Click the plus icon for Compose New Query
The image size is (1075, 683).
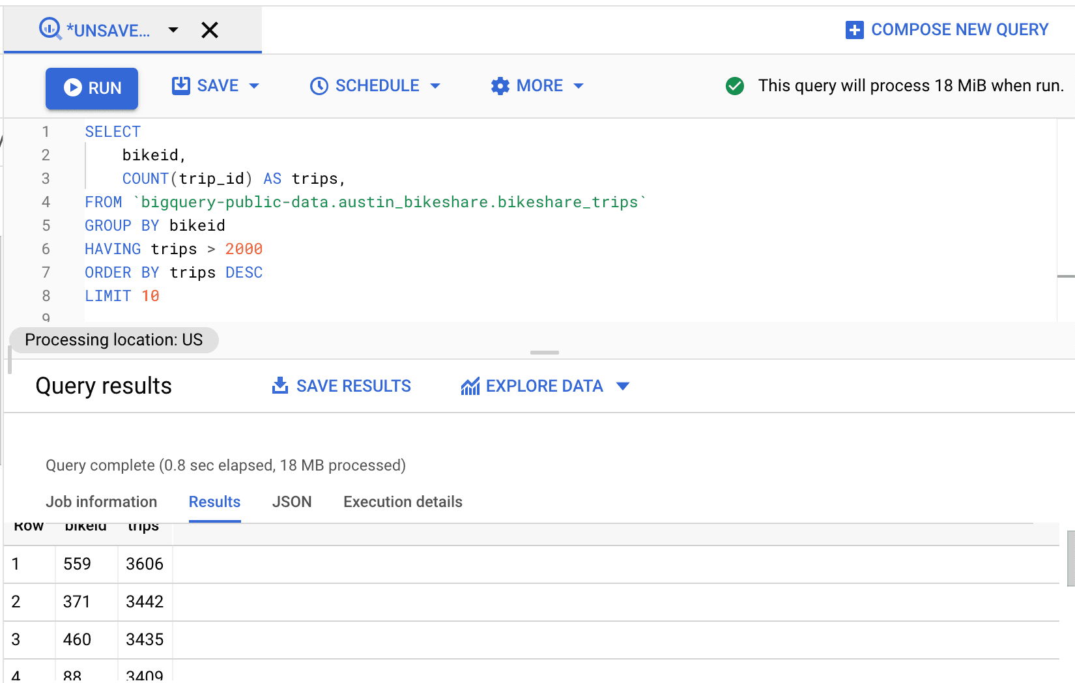point(854,30)
